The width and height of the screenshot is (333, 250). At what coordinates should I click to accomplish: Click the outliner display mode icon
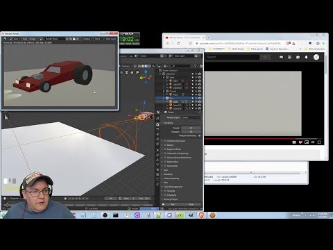coord(166,66)
